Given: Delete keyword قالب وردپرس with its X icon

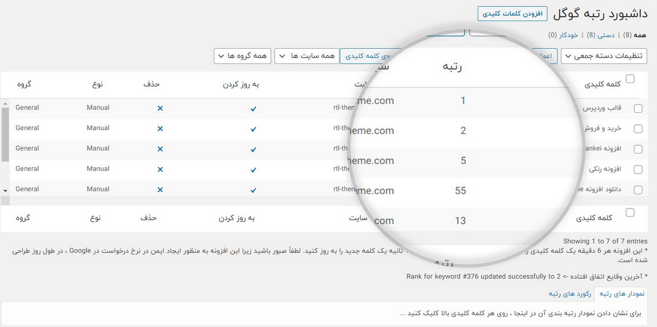Looking at the screenshot, I should point(160,108).
